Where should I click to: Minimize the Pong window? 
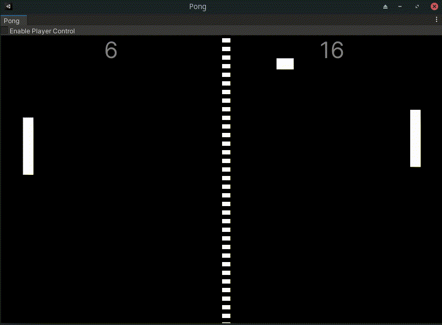click(399, 7)
